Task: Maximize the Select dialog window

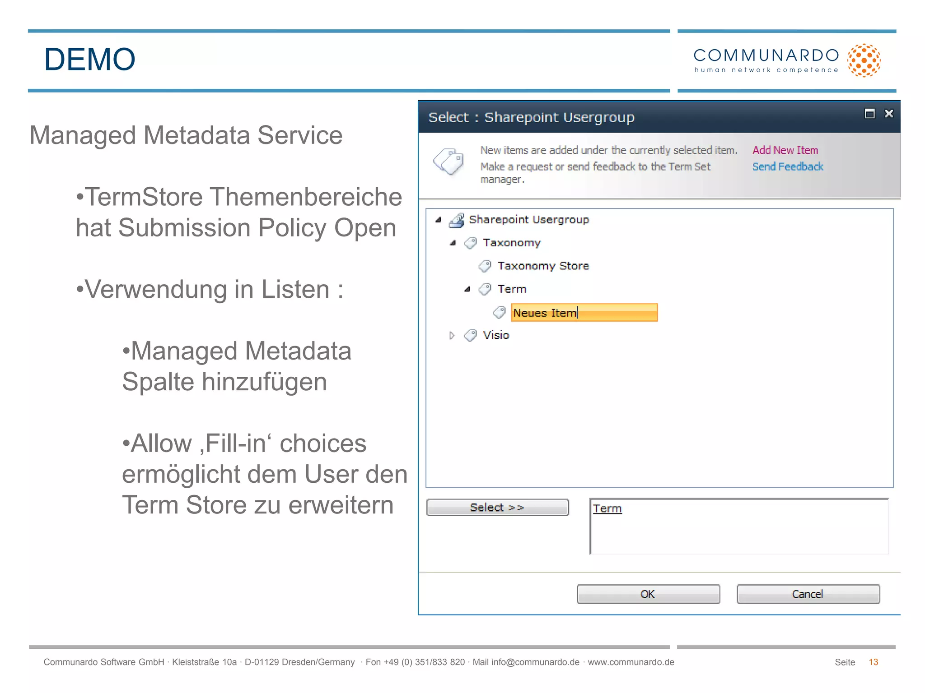Action: pyautogui.click(x=869, y=114)
